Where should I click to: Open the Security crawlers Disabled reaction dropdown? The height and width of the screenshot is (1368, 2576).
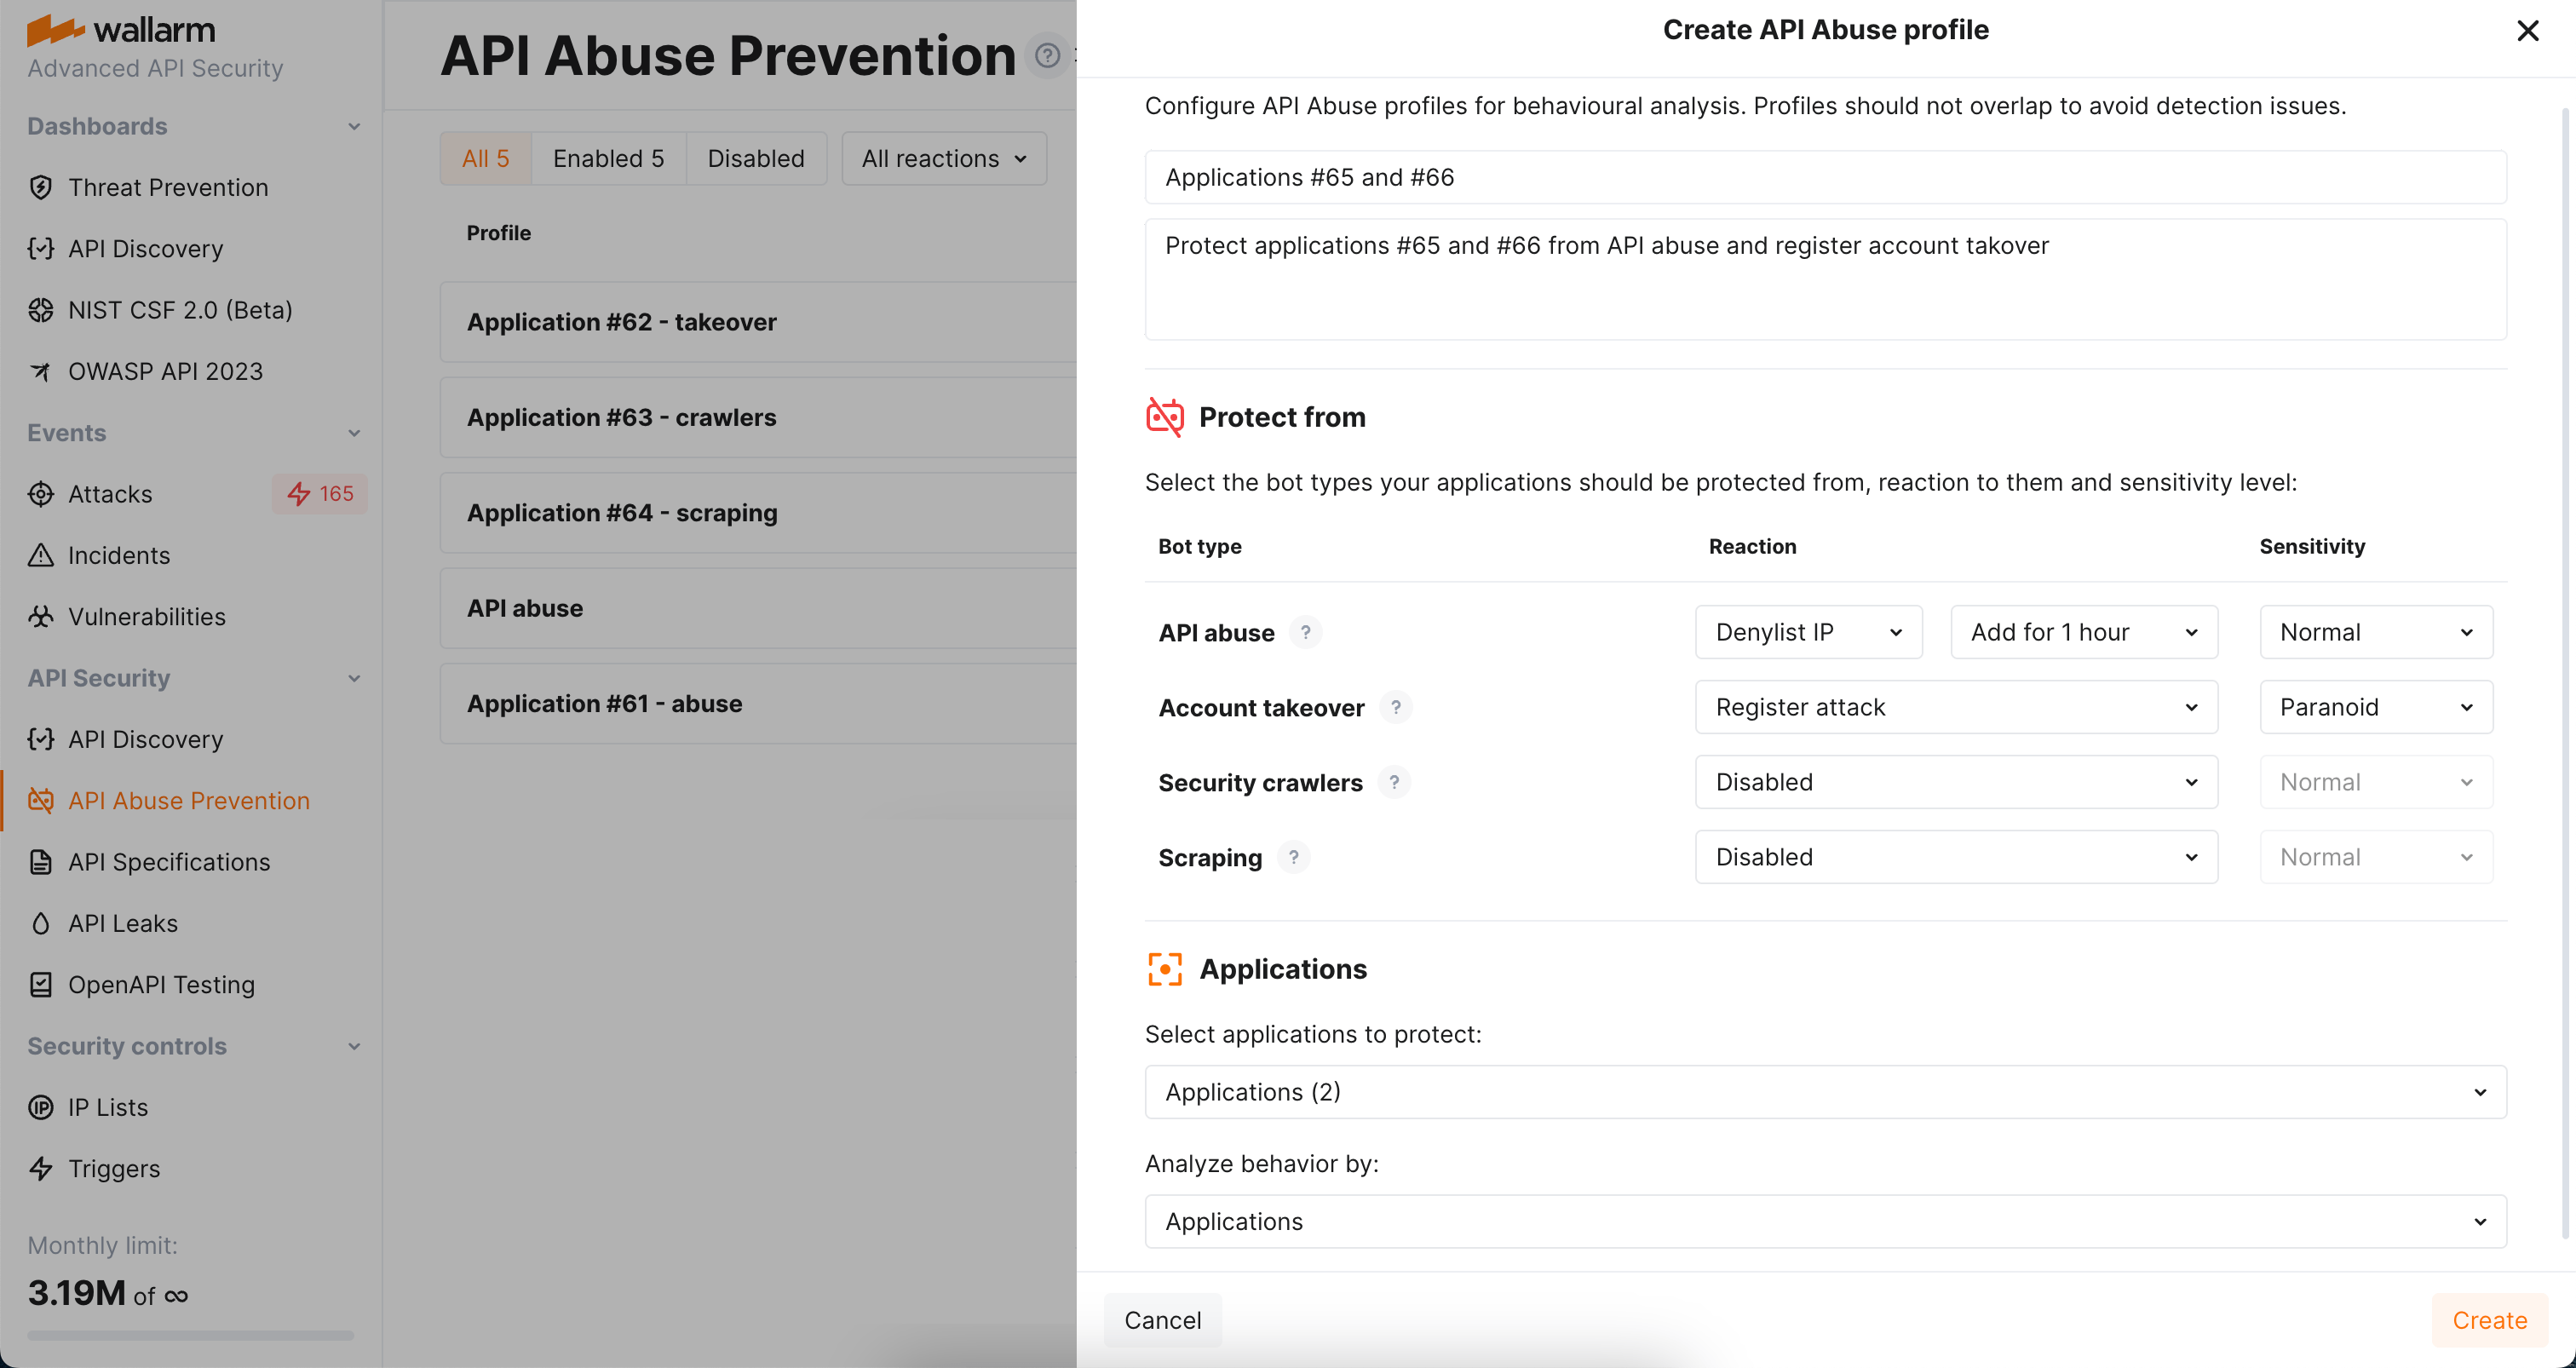tap(1955, 782)
